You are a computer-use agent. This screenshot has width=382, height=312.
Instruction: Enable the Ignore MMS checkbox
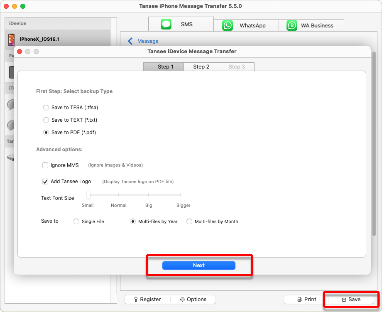45,165
